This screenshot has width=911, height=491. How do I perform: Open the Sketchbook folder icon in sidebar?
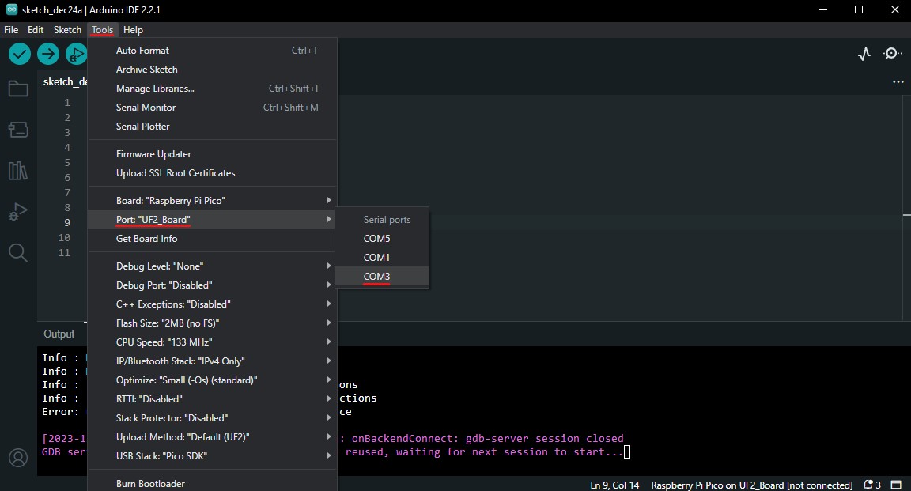pos(17,89)
